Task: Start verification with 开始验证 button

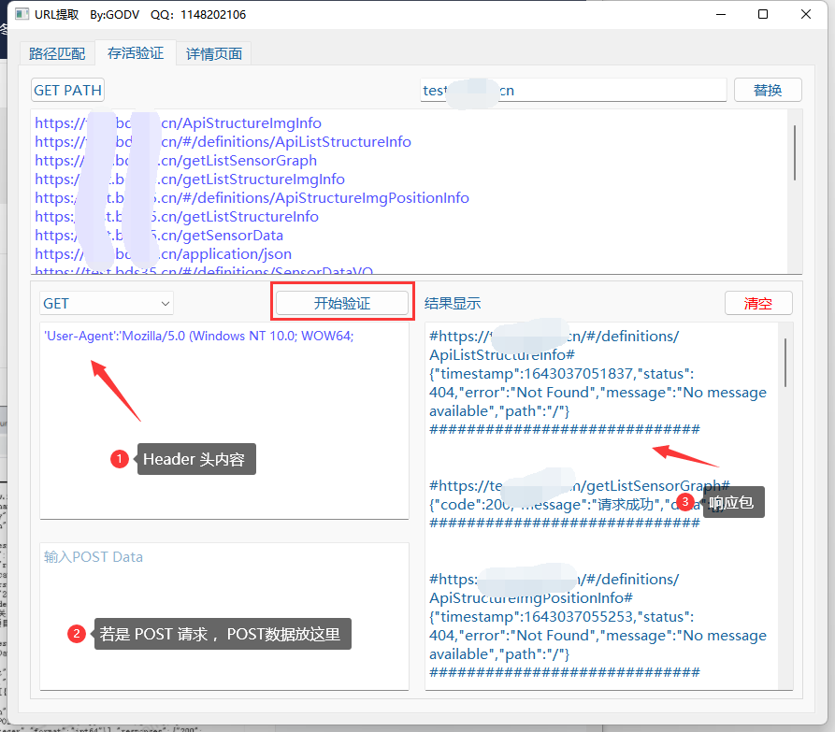Action: pyautogui.click(x=342, y=303)
